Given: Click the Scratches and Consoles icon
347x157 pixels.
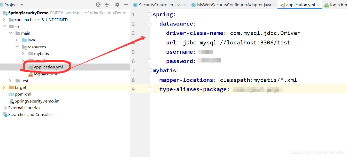Looking at the screenshot, I should (x=5, y=114).
